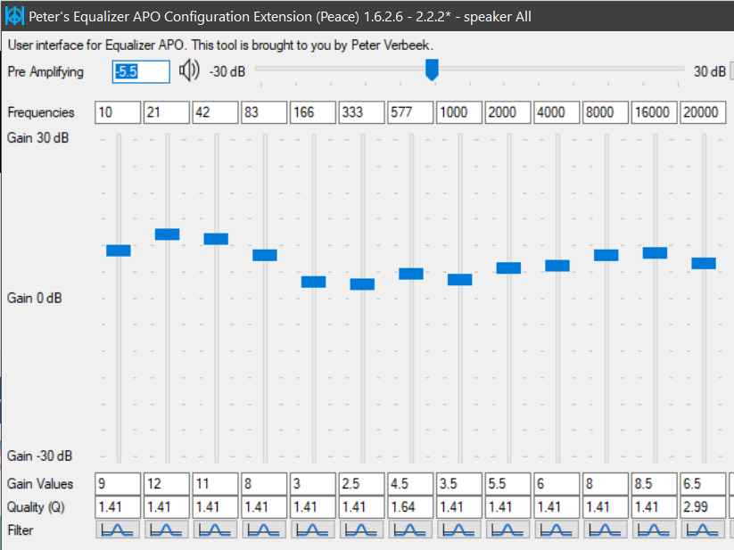Click the 4000 Hz gain slider handle
This screenshot has height=550, width=734.
(557, 266)
